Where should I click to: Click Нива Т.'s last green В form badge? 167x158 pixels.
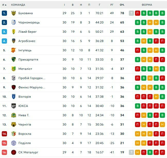pyautogui.click(x=162, y=115)
